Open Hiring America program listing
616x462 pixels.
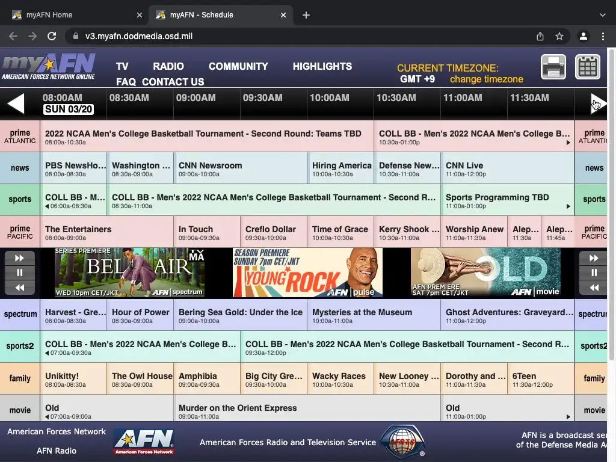click(340, 168)
